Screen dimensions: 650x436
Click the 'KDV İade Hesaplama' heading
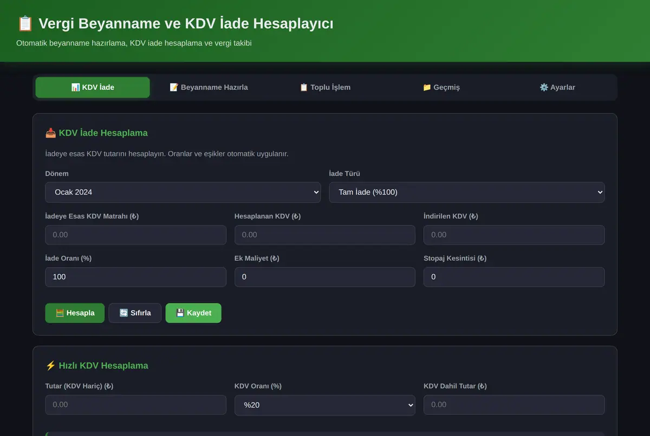pos(103,133)
